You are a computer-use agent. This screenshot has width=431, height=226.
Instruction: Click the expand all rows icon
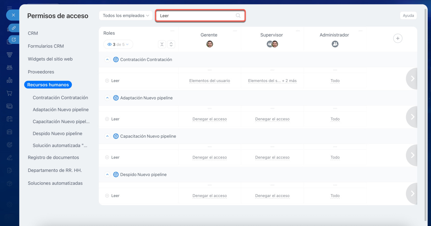pyautogui.click(x=171, y=45)
